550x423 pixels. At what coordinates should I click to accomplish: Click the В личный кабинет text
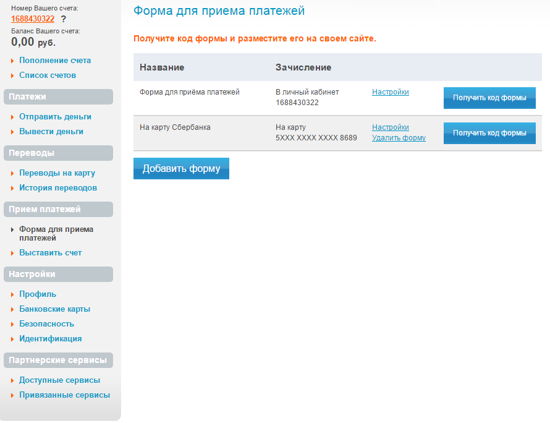[307, 92]
